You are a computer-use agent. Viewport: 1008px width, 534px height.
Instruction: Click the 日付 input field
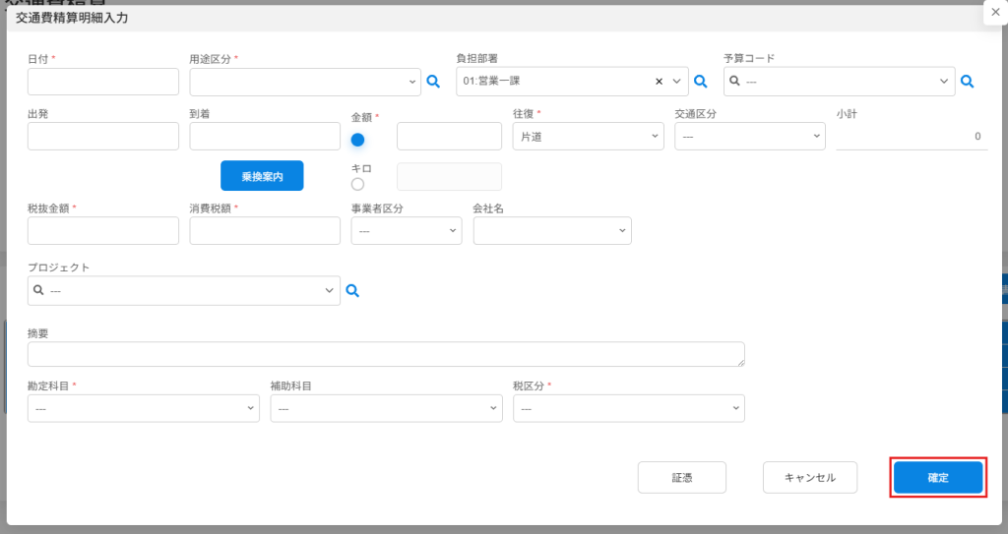pos(103,82)
